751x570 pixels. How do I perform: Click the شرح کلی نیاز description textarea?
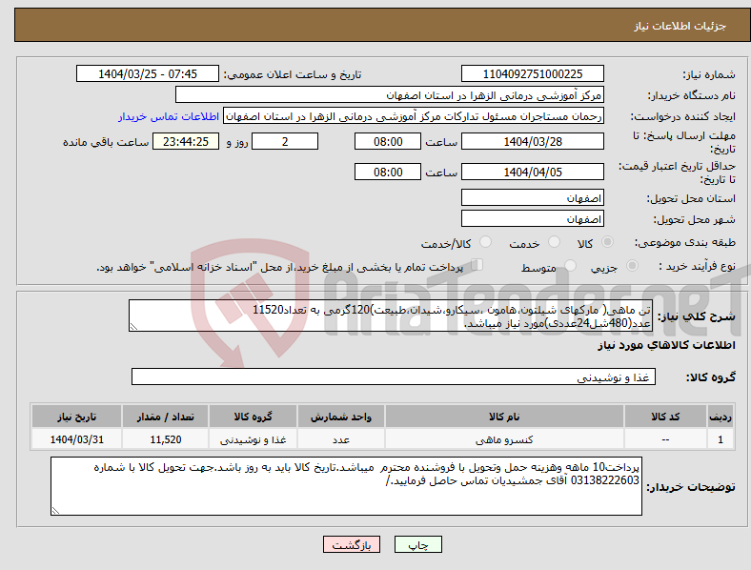[391, 316]
